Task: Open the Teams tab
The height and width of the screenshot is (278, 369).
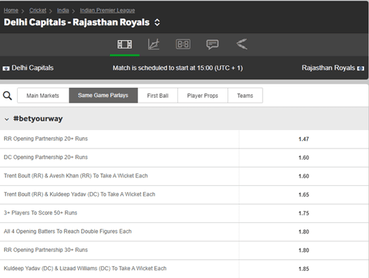Action: pos(245,96)
